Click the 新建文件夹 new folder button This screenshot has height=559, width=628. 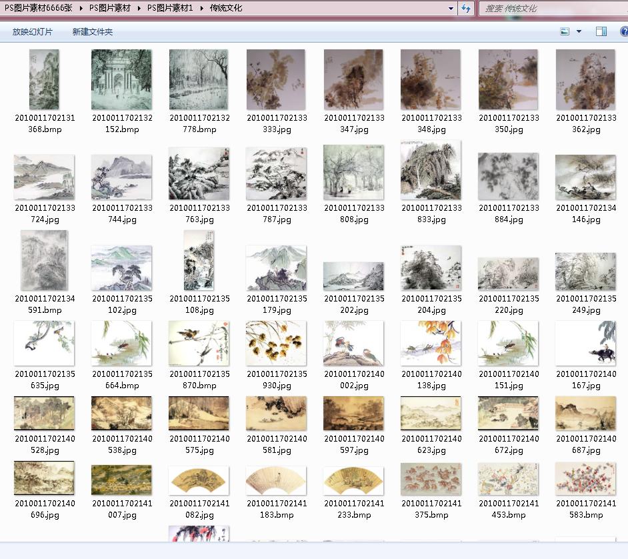point(93,32)
